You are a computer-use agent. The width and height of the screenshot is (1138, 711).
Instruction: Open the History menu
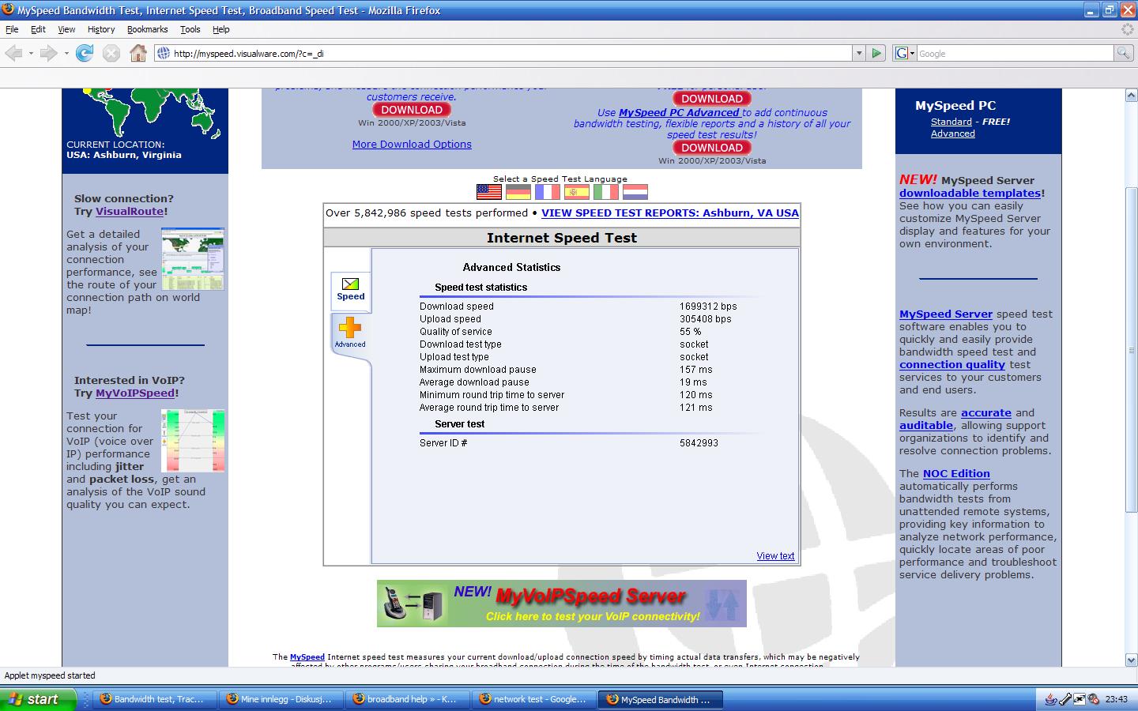pyautogui.click(x=101, y=29)
